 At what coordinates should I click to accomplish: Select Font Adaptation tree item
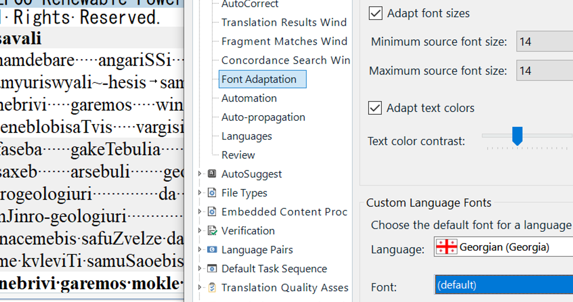coord(262,79)
